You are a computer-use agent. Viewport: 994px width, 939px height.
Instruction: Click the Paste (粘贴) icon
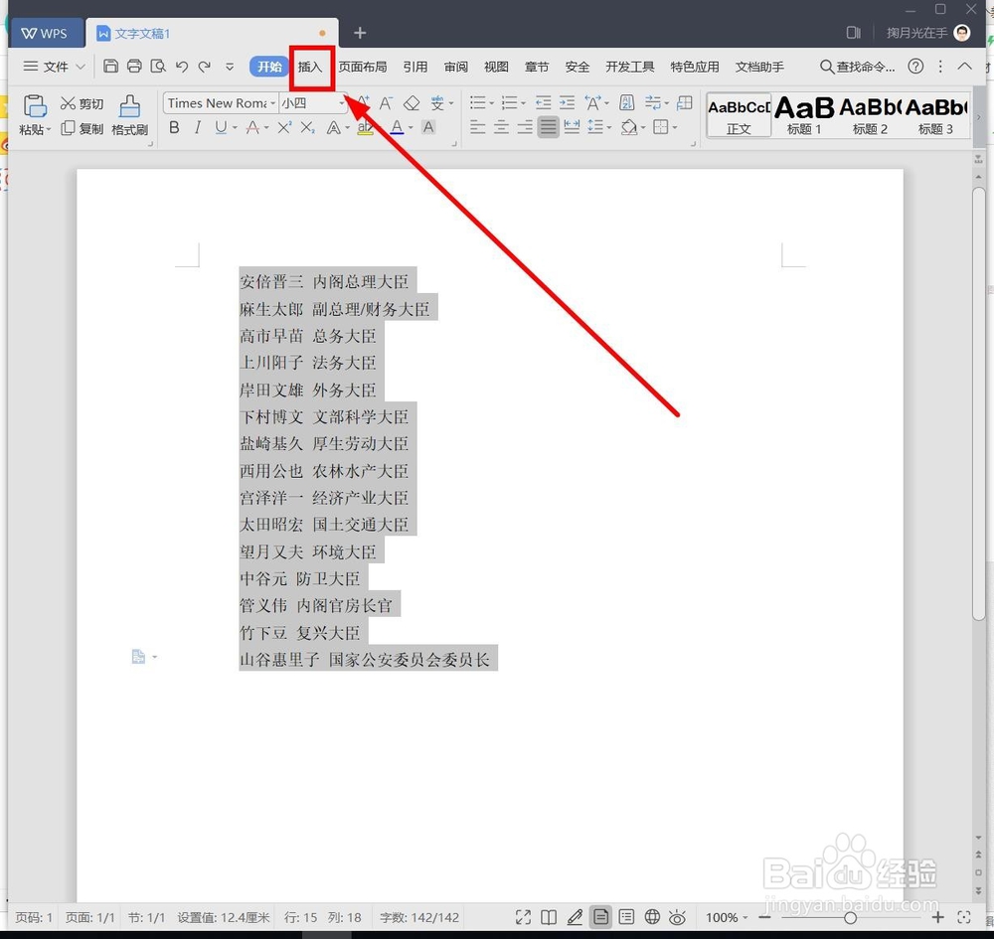[34, 106]
